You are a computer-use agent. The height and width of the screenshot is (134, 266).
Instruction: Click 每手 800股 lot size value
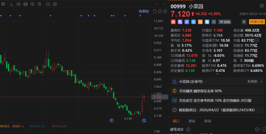[249, 61]
